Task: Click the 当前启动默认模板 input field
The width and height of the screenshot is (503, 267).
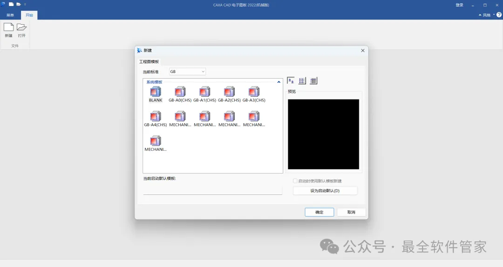Action: click(x=213, y=189)
